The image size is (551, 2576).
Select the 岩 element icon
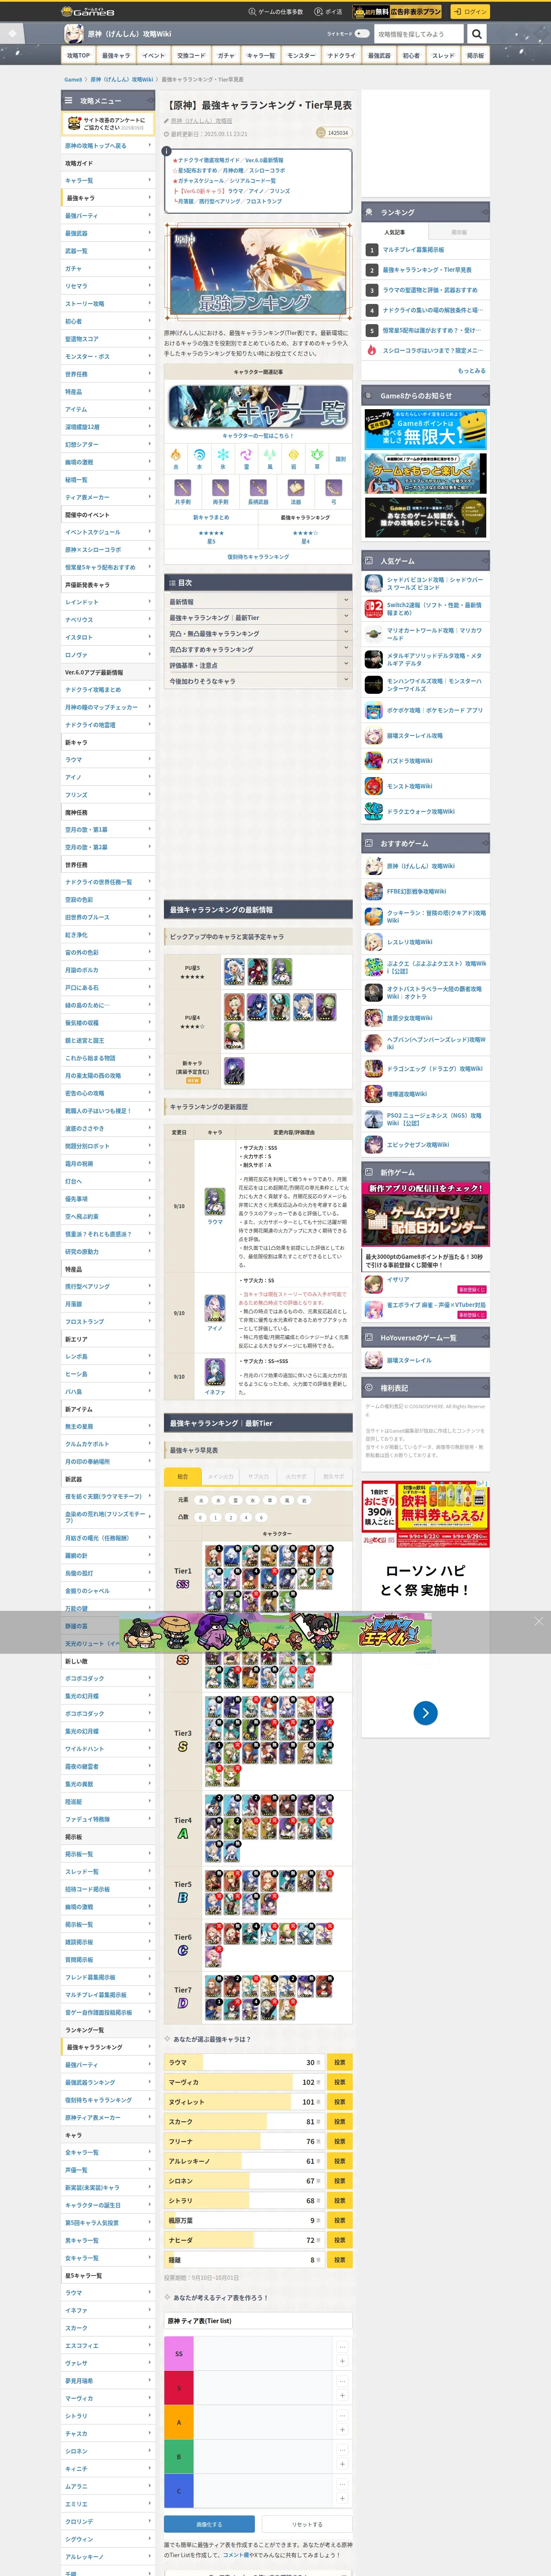click(293, 456)
